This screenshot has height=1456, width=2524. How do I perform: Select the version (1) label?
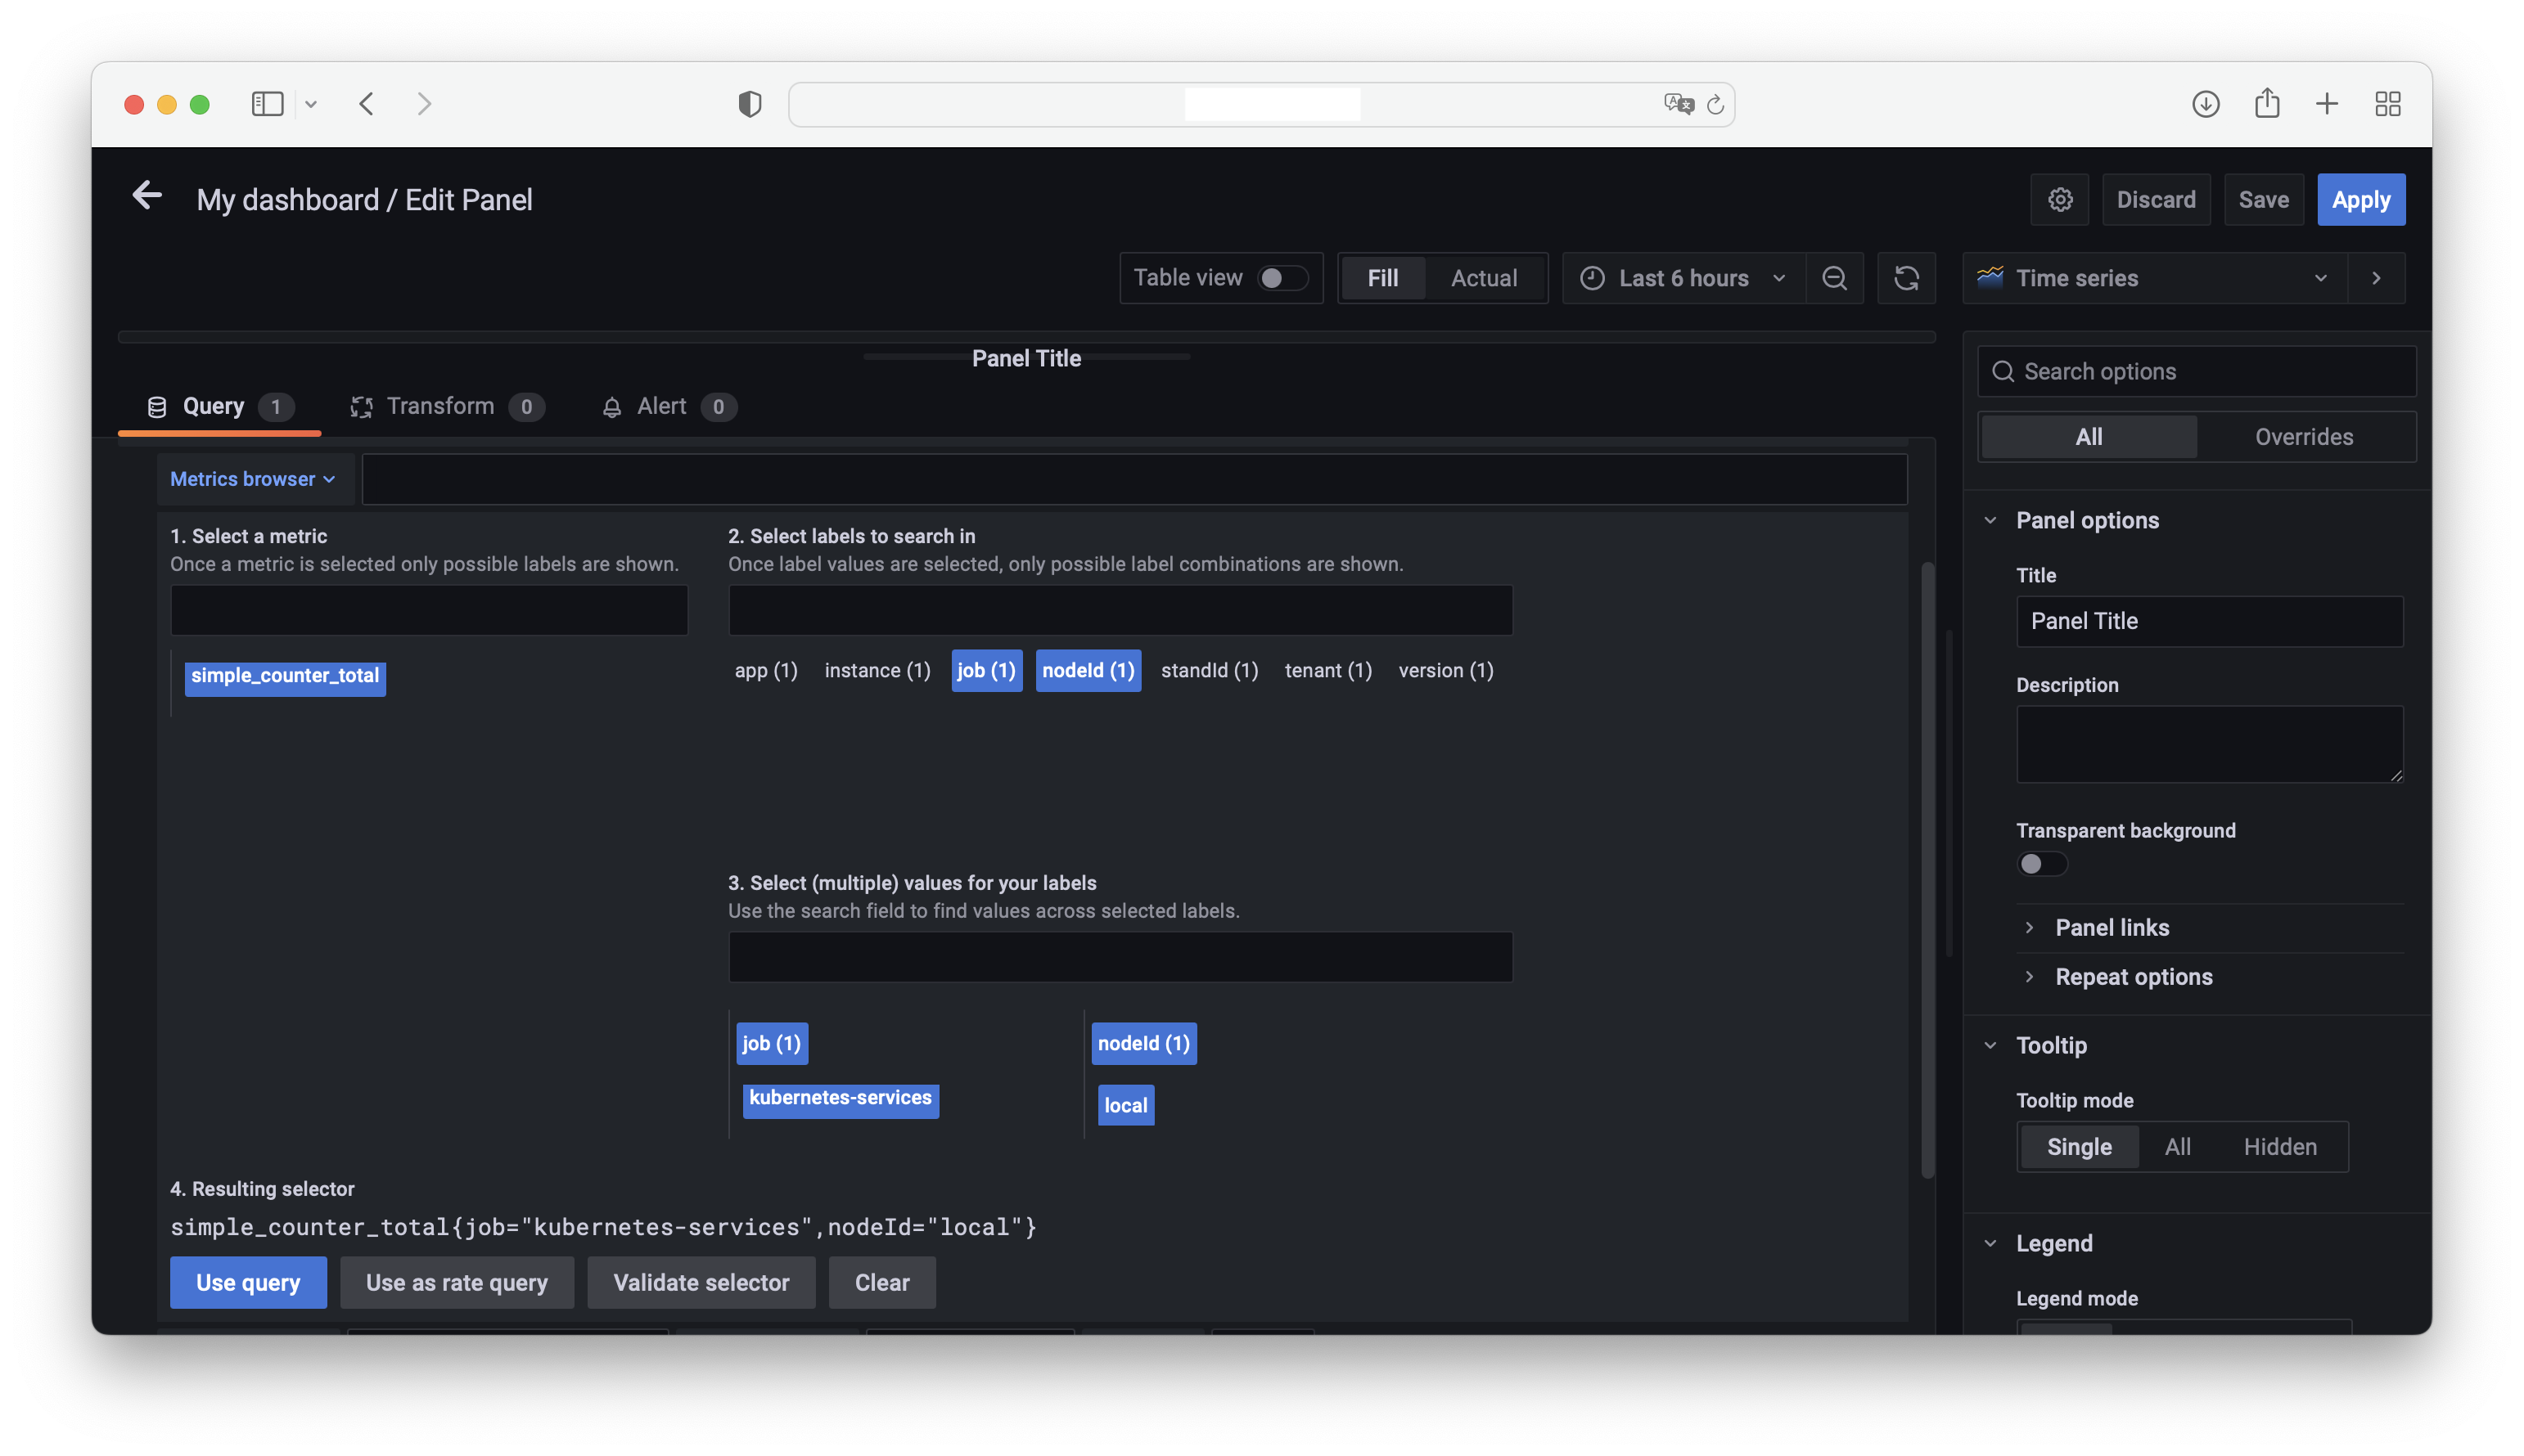coord(1445,670)
